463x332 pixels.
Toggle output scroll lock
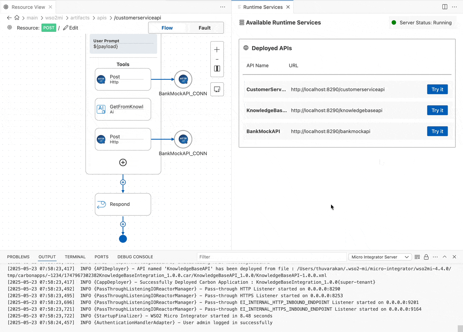(x=426, y=257)
